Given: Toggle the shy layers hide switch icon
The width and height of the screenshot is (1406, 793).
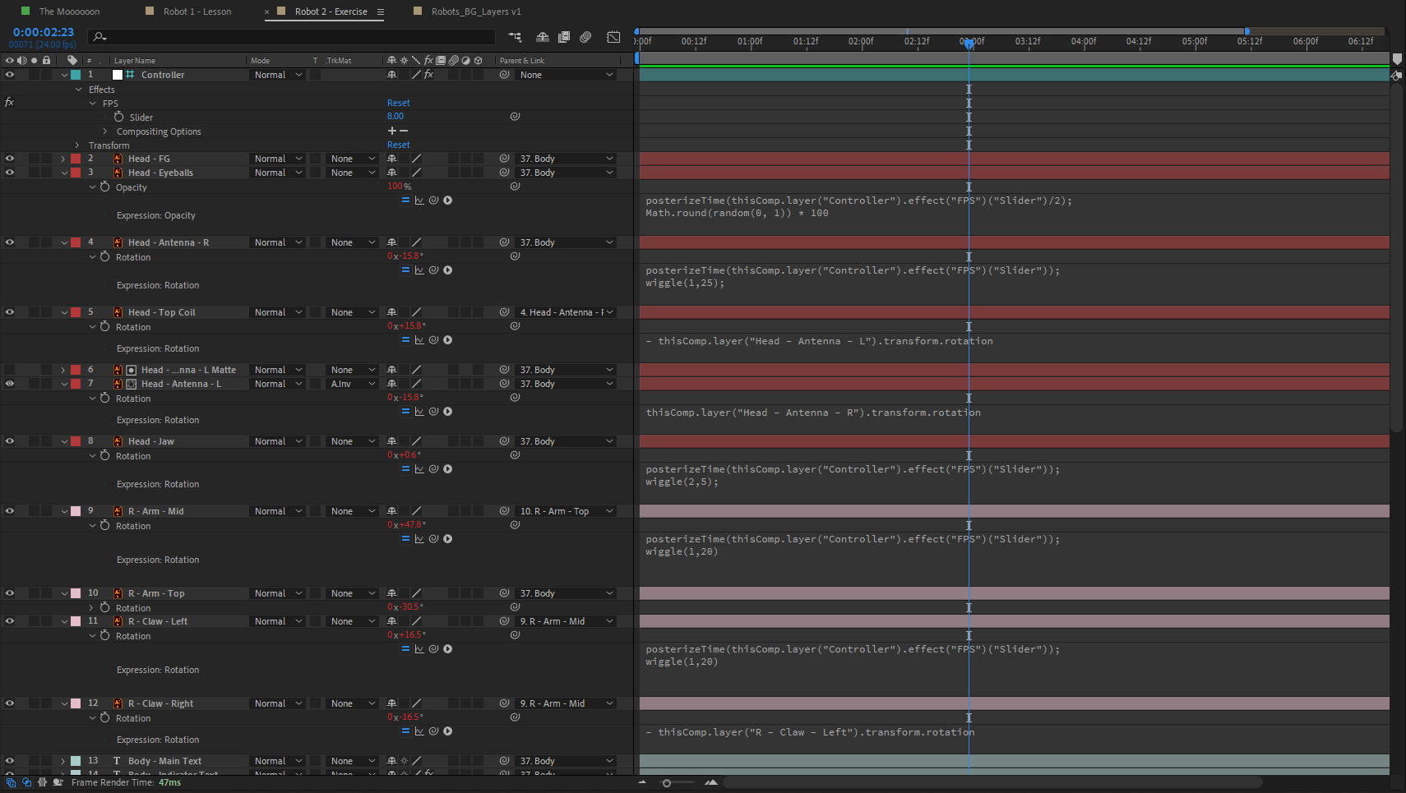Looking at the screenshot, I should 543,37.
